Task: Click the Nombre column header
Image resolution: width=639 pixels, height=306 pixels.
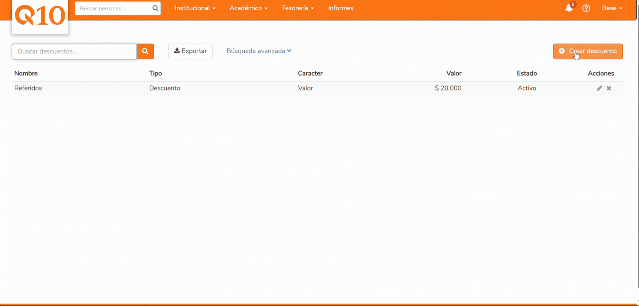Action: point(26,73)
